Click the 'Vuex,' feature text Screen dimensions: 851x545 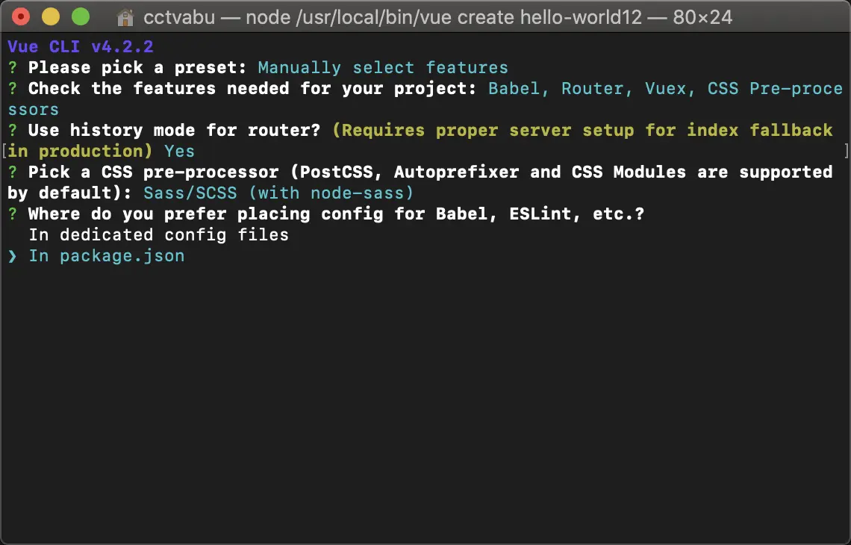[x=670, y=89]
